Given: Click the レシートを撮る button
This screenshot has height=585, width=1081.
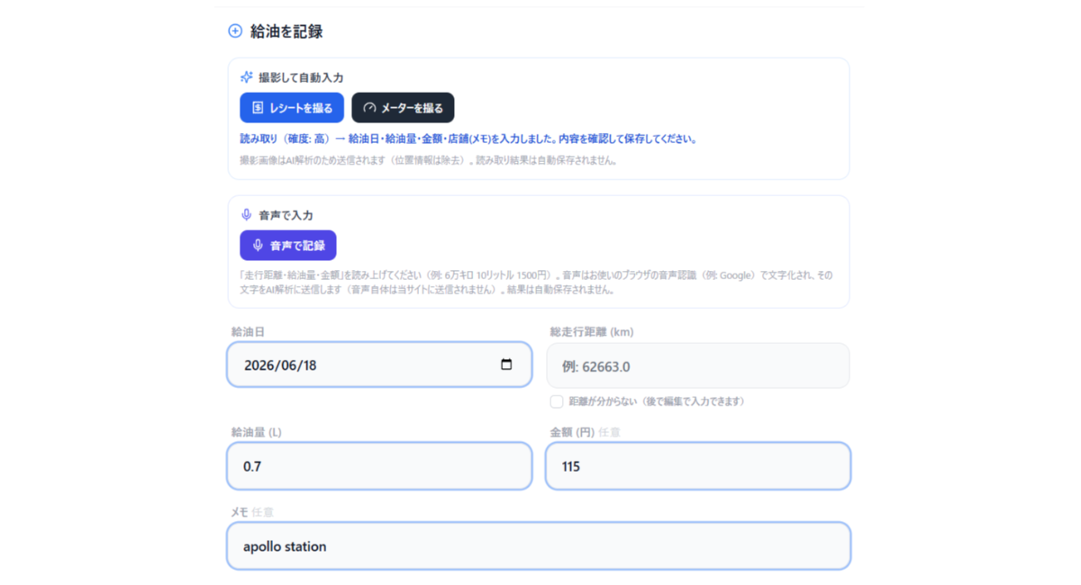Looking at the screenshot, I should click(292, 108).
